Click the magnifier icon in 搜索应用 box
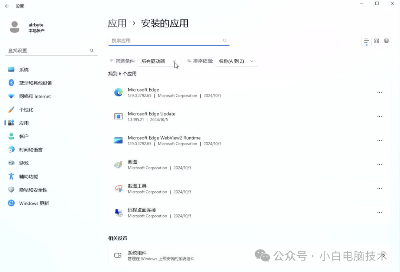This screenshot has height=272, width=400. (x=225, y=40)
